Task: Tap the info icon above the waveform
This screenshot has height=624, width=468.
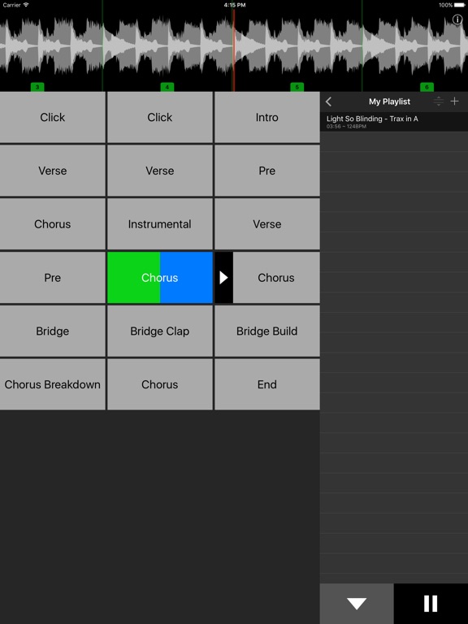Action: click(457, 19)
